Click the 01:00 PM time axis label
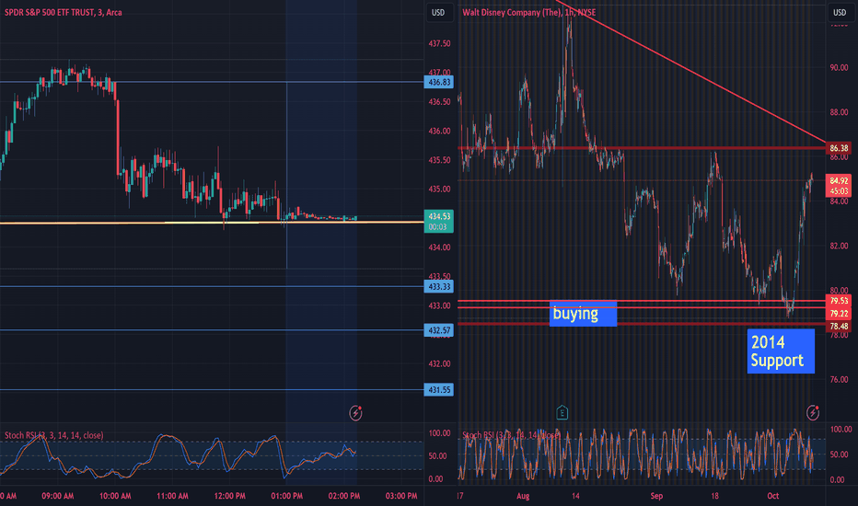Viewport: 858px width, 506px height. point(286,496)
